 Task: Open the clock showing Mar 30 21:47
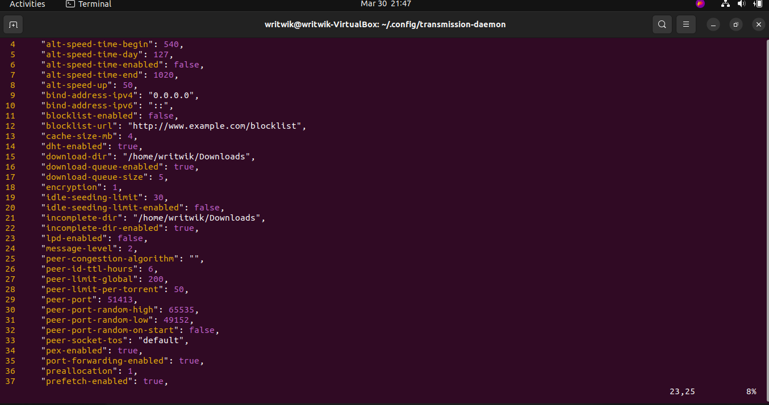(x=386, y=4)
